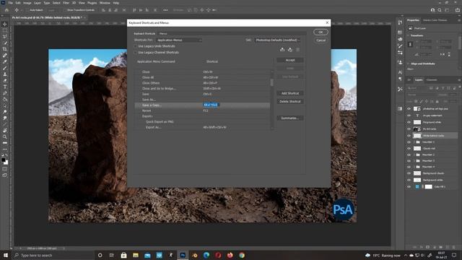Image resolution: width=462 pixels, height=260 pixels.
Task: Click OK in Keyboard Shortcuts dialog
Action: click(321, 32)
